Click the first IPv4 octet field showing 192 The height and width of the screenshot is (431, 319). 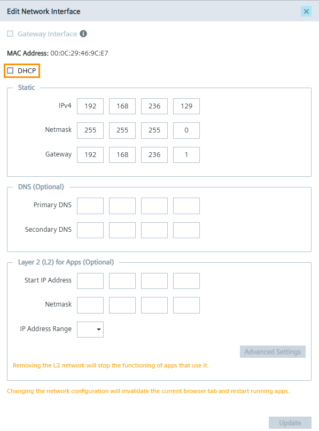(90, 106)
